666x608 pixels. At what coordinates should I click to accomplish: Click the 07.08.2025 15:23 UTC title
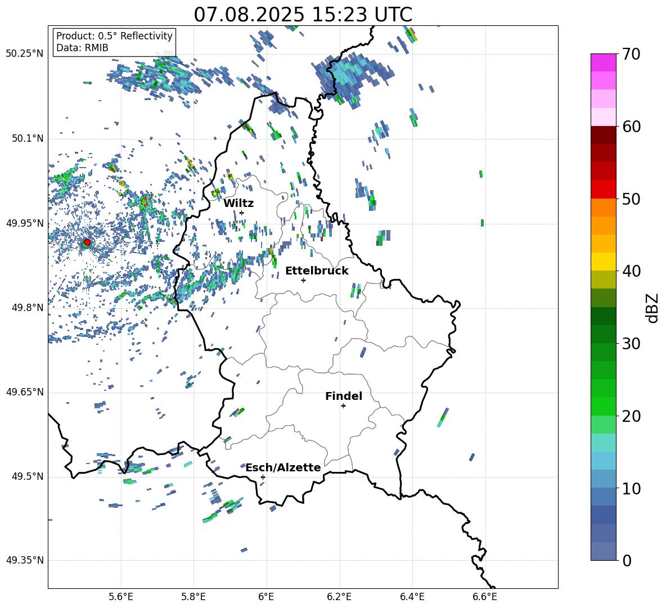pos(303,15)
